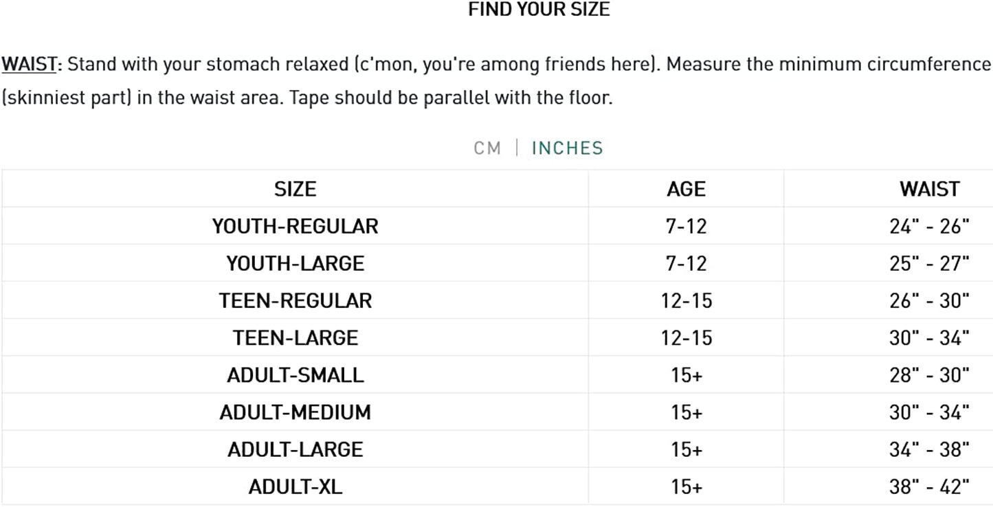Screen dimensions: 993x507
Task: Click the underlined WAIST instruction label
Action: pyautogui.click(x=31, y=65)
